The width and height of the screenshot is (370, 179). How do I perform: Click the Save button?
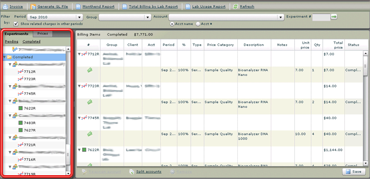click(354, 172)
